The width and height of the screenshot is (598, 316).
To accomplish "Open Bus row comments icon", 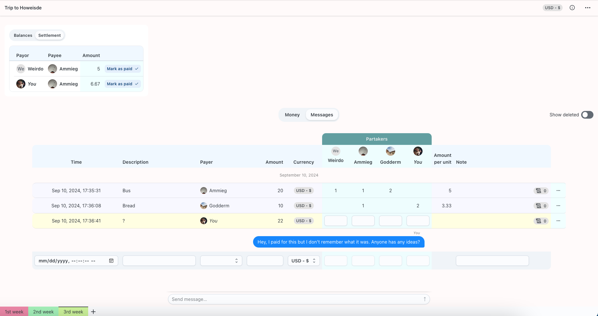I will click(x=541, y=191).
